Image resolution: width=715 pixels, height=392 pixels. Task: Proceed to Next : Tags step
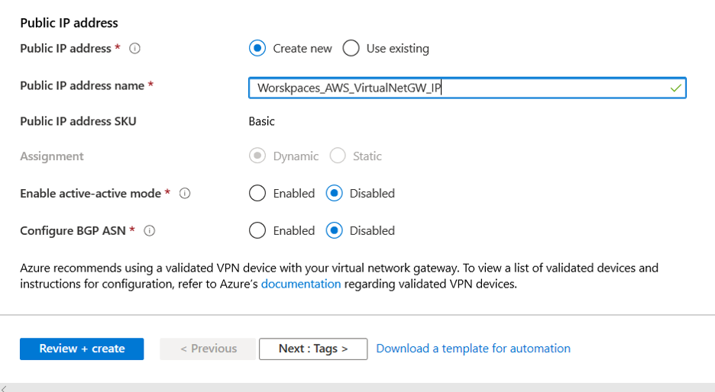[313, 349]
